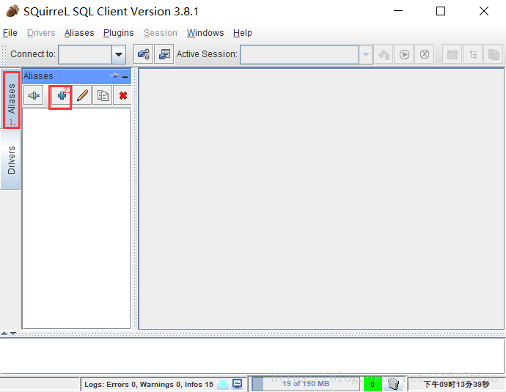Image resolution: width=506 pixels, height=392 pixels.
Task: Open Global Preferences toolbar icon
Action: (x=143, y=53)
